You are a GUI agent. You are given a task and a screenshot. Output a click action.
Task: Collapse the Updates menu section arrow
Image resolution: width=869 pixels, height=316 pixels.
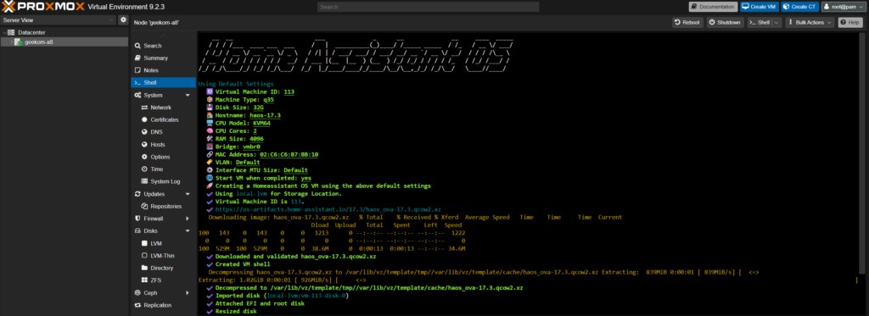(188, 194)
